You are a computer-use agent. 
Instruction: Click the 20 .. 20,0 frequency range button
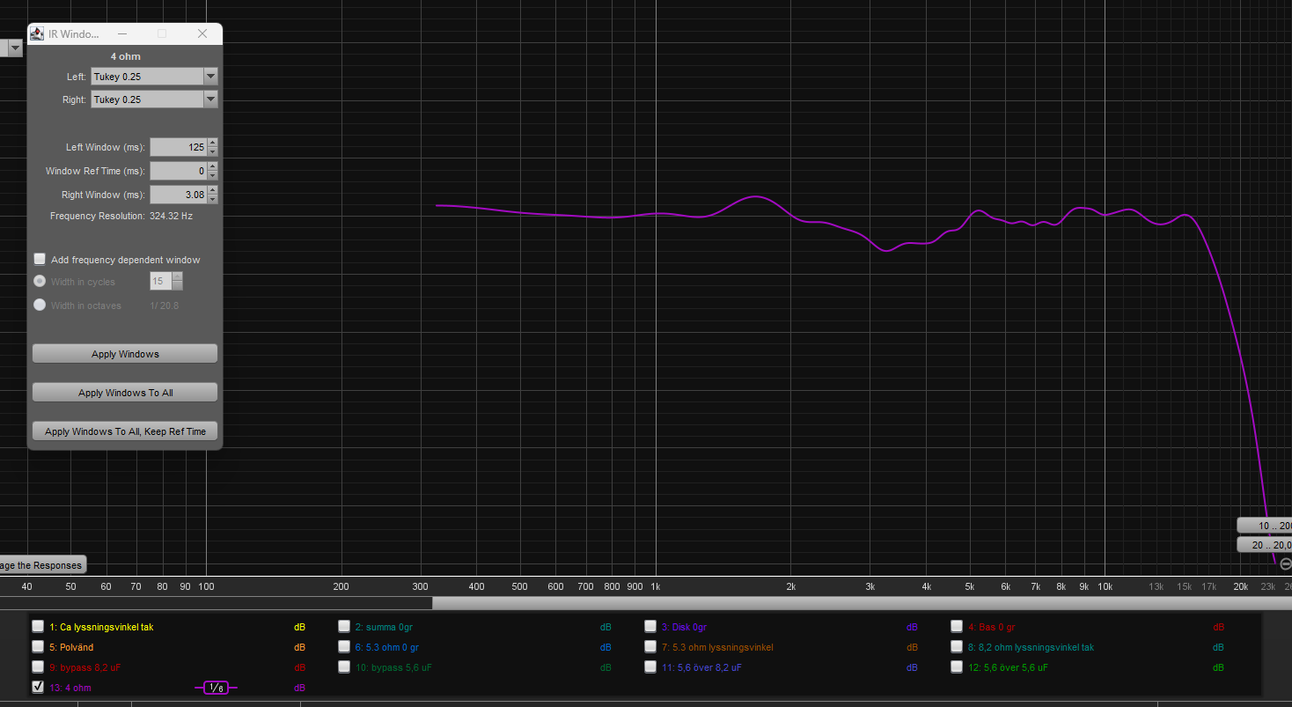click(x=1264, y=545)
